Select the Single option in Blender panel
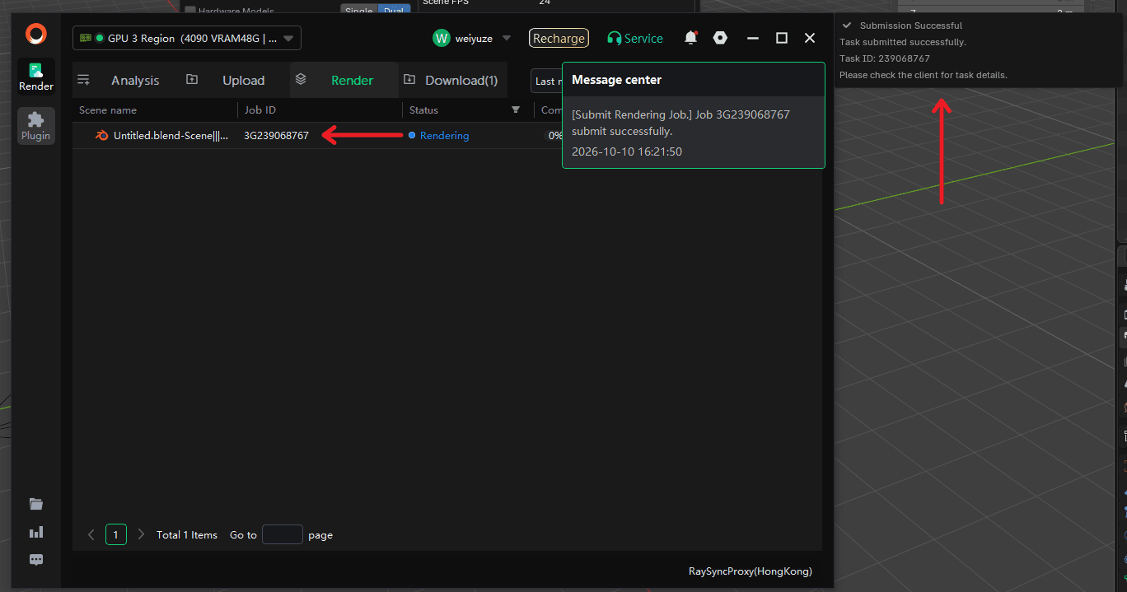The height and width of the screenshot is (592, 1127). click(358, 11)
